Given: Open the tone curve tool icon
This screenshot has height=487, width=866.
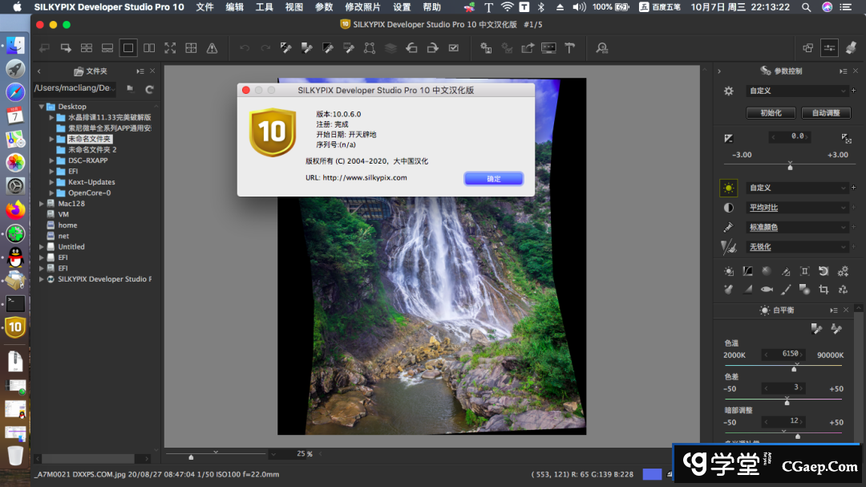Looking at the screenshot, I should point(747,271).
